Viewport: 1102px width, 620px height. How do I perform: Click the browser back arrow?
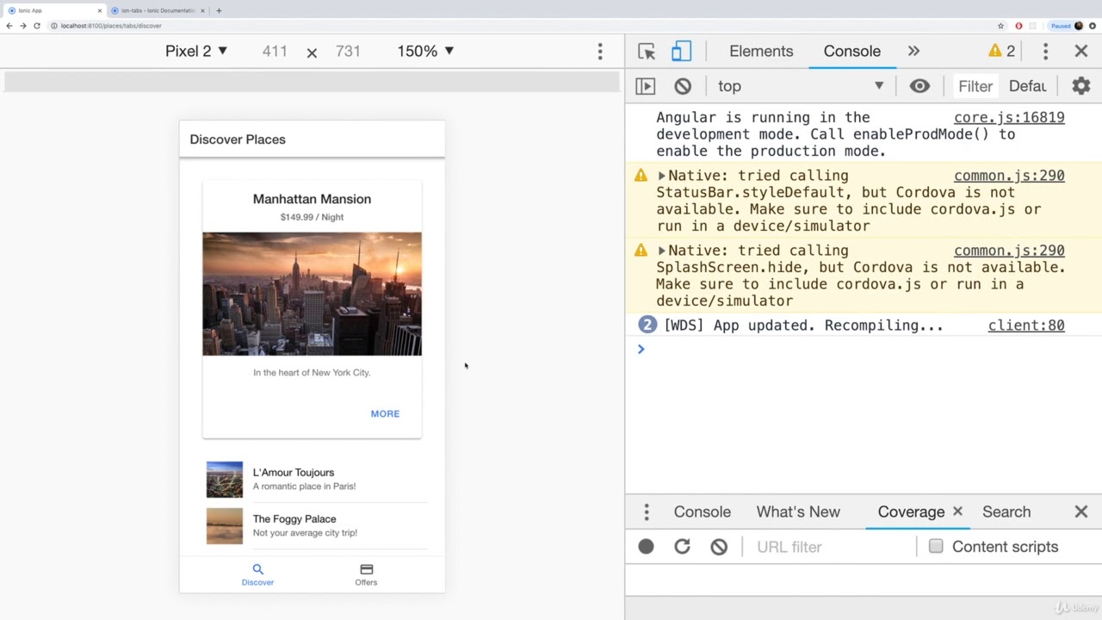(9, 26)
